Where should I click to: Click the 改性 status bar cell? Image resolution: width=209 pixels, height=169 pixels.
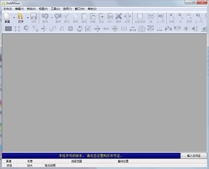(9, 166)
